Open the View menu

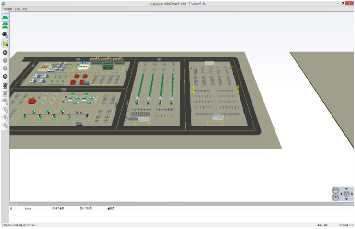click(17, 9)
